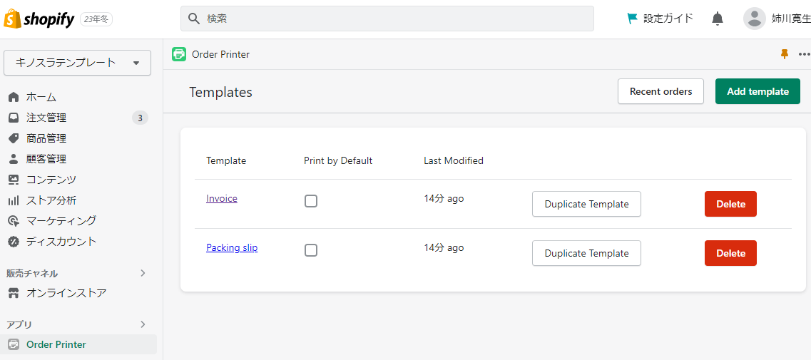The width and height of the screenshot is (811, 360).
Task: Focus the 検索 search field
Action: (x=387, y=19)
